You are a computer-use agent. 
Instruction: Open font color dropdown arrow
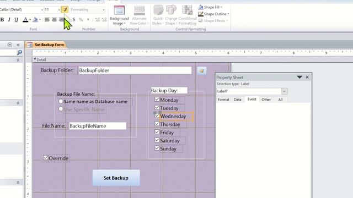pos(30,20)
